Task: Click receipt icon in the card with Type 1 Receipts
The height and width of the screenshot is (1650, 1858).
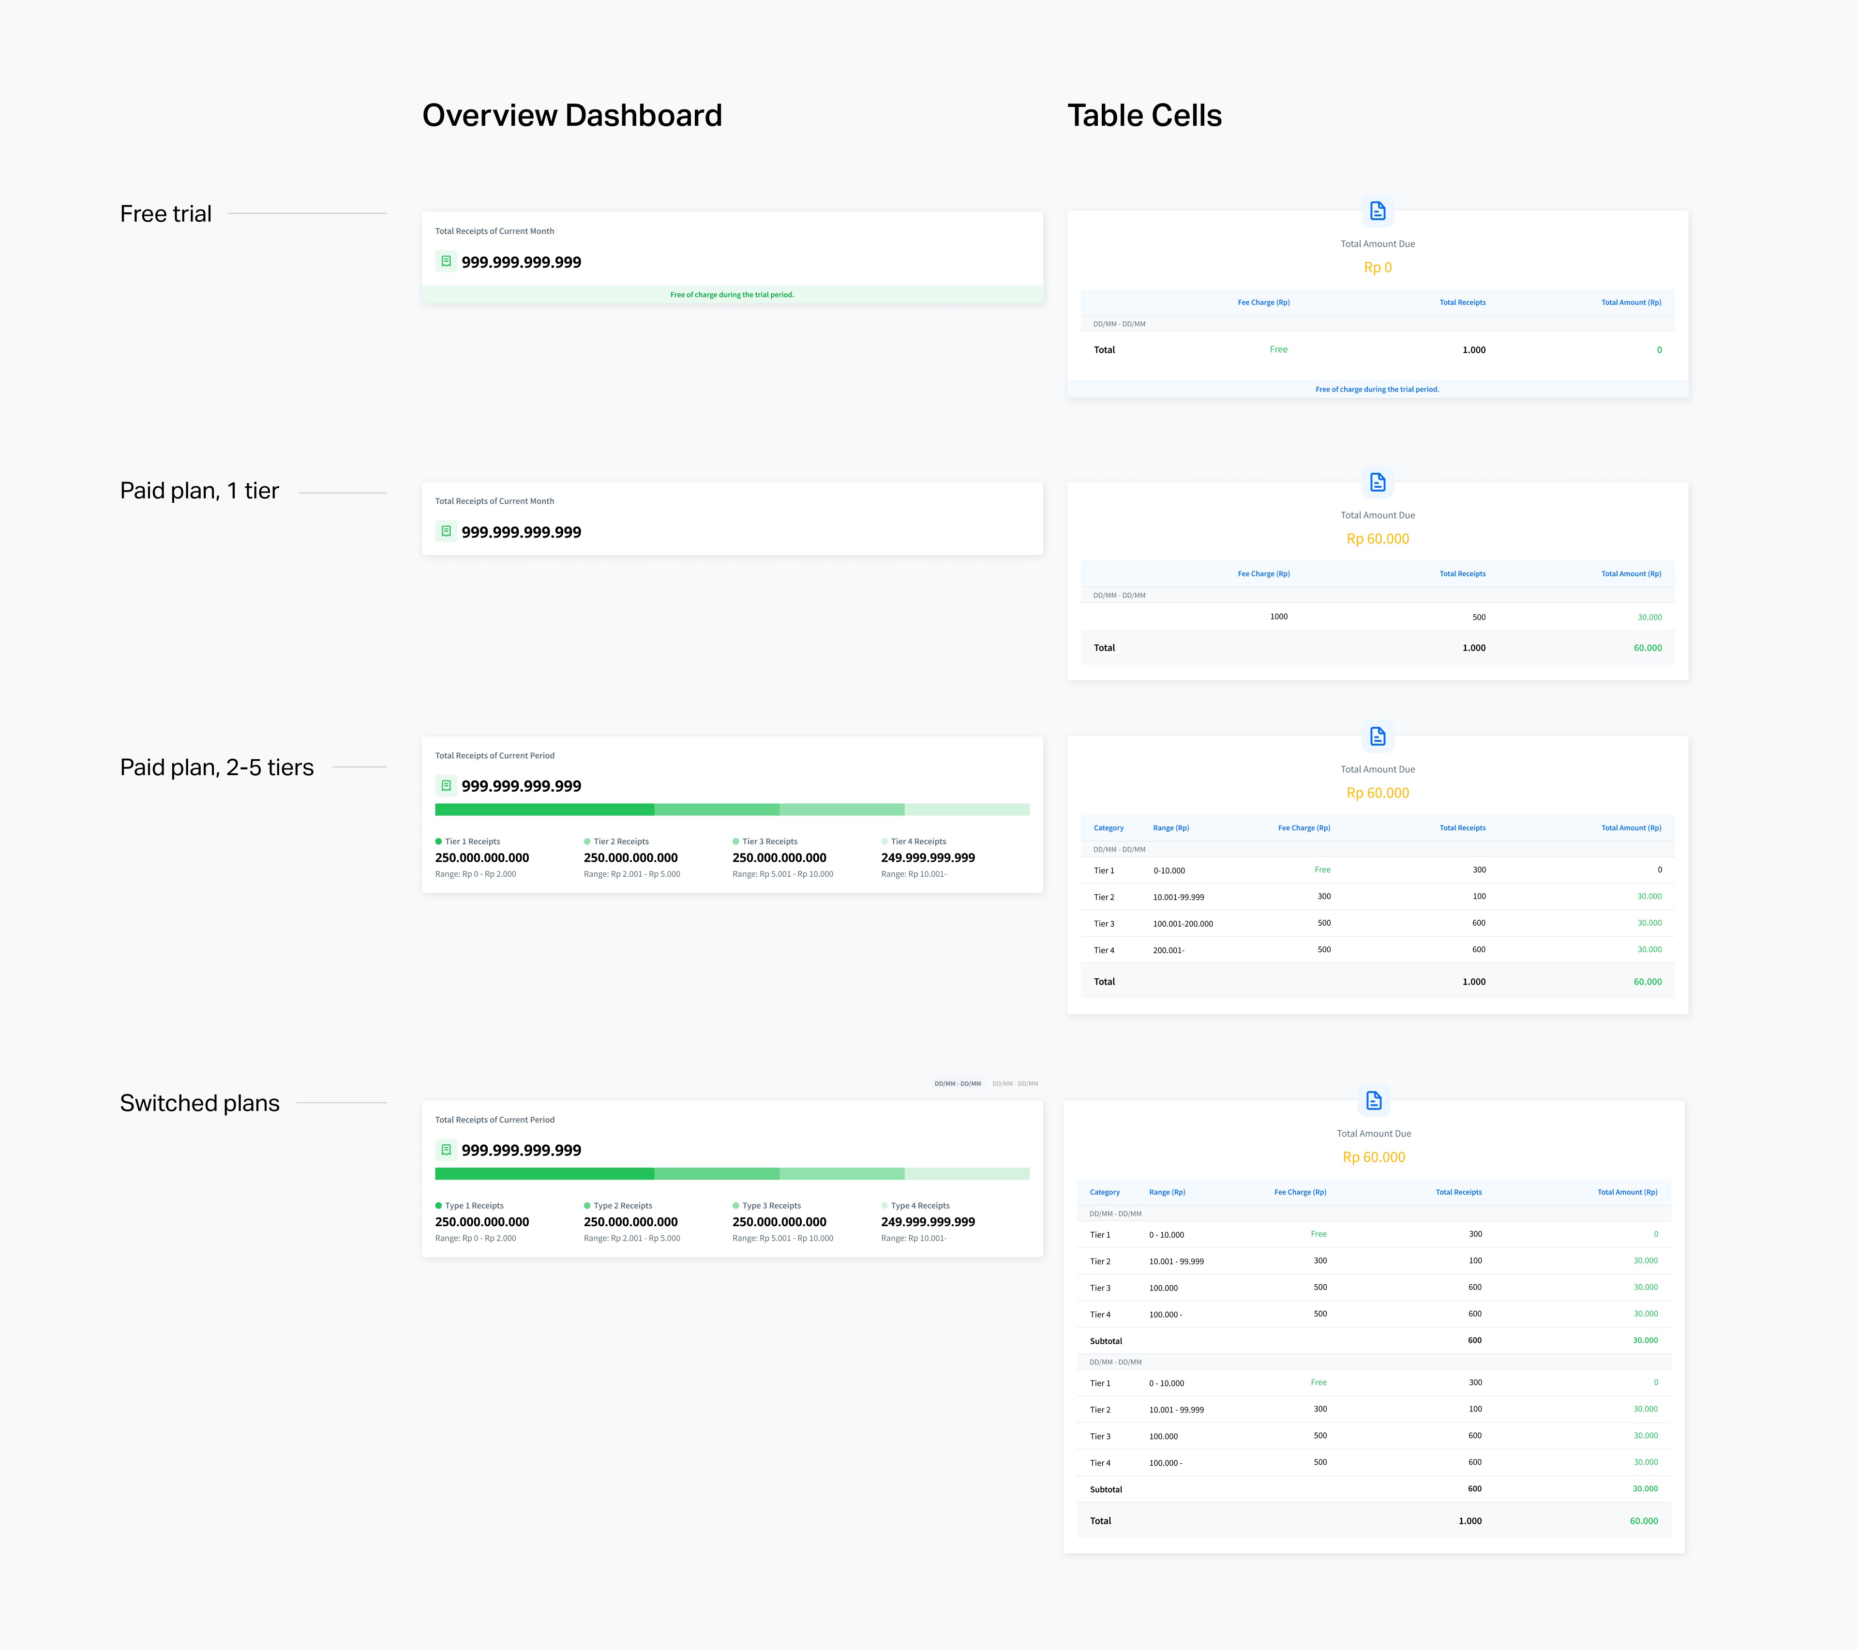Action: click(x=446, y=1149)
